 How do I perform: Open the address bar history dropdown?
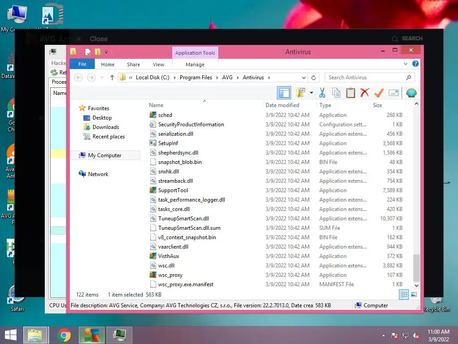pyautogui.click(x=304, y=77)
